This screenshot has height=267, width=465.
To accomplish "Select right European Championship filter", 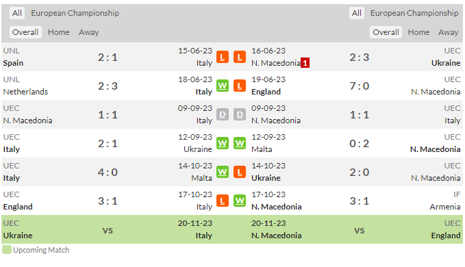I will pos(414,13).
